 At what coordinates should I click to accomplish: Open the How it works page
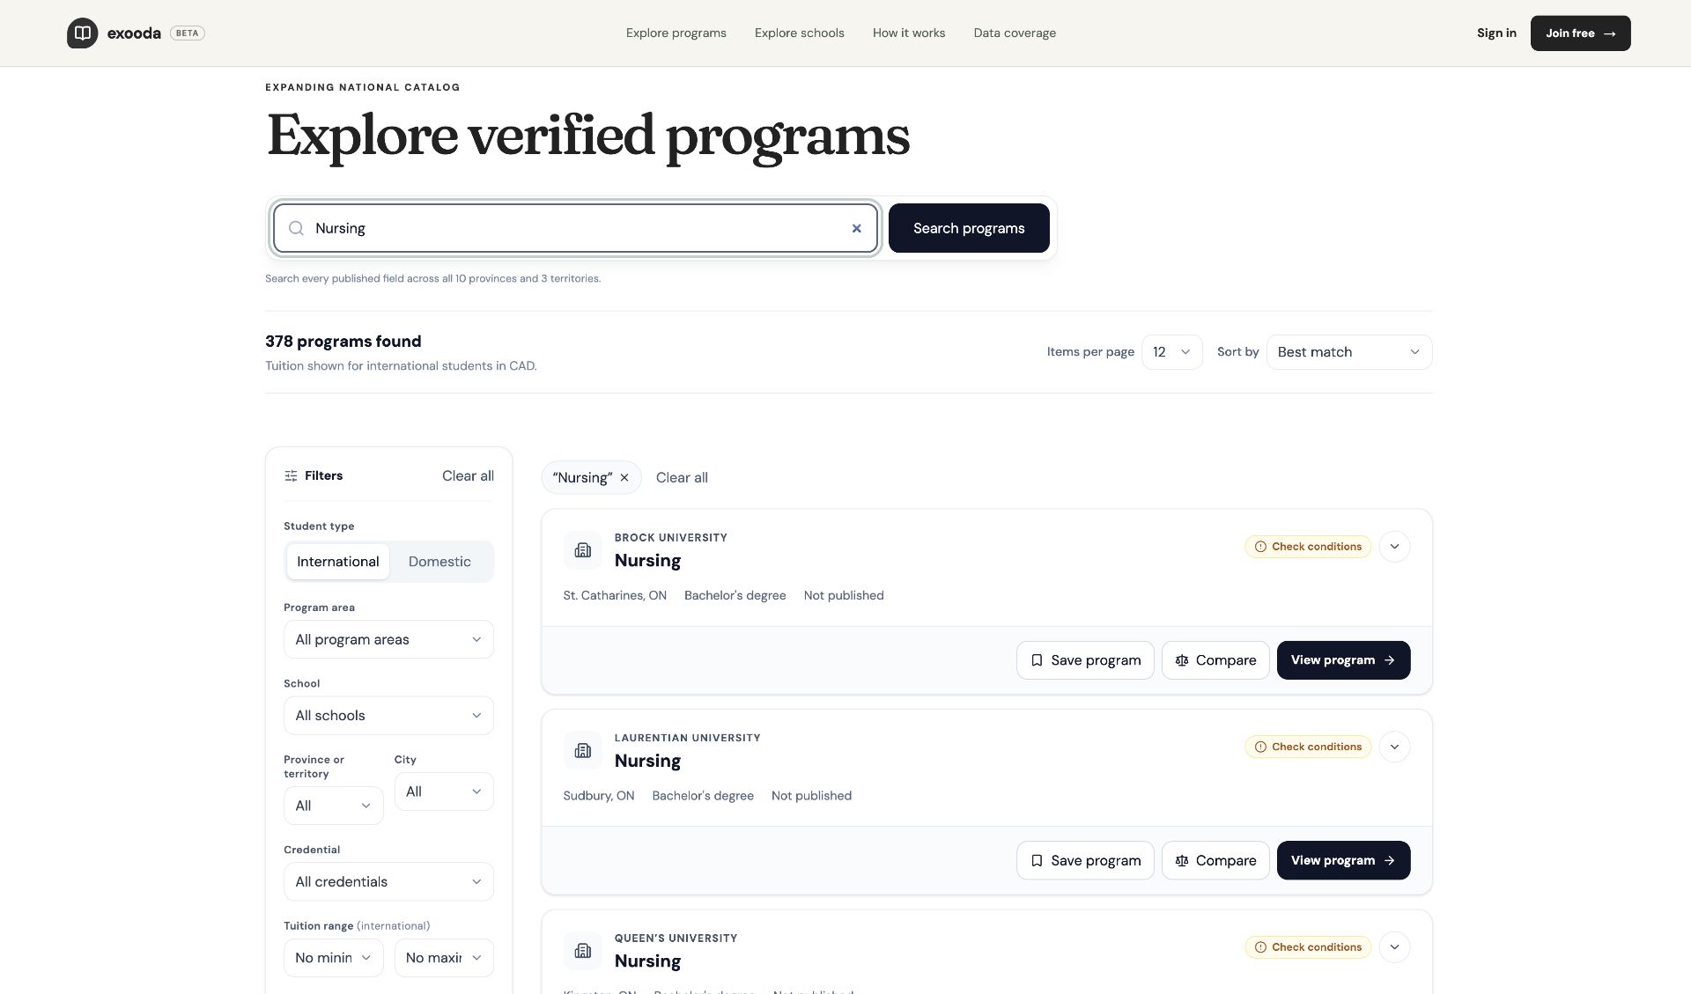tap(909, 33)
